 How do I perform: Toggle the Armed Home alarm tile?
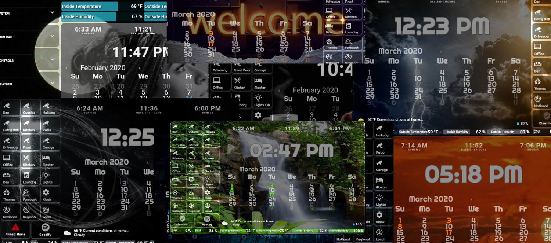tap(15, 230)
